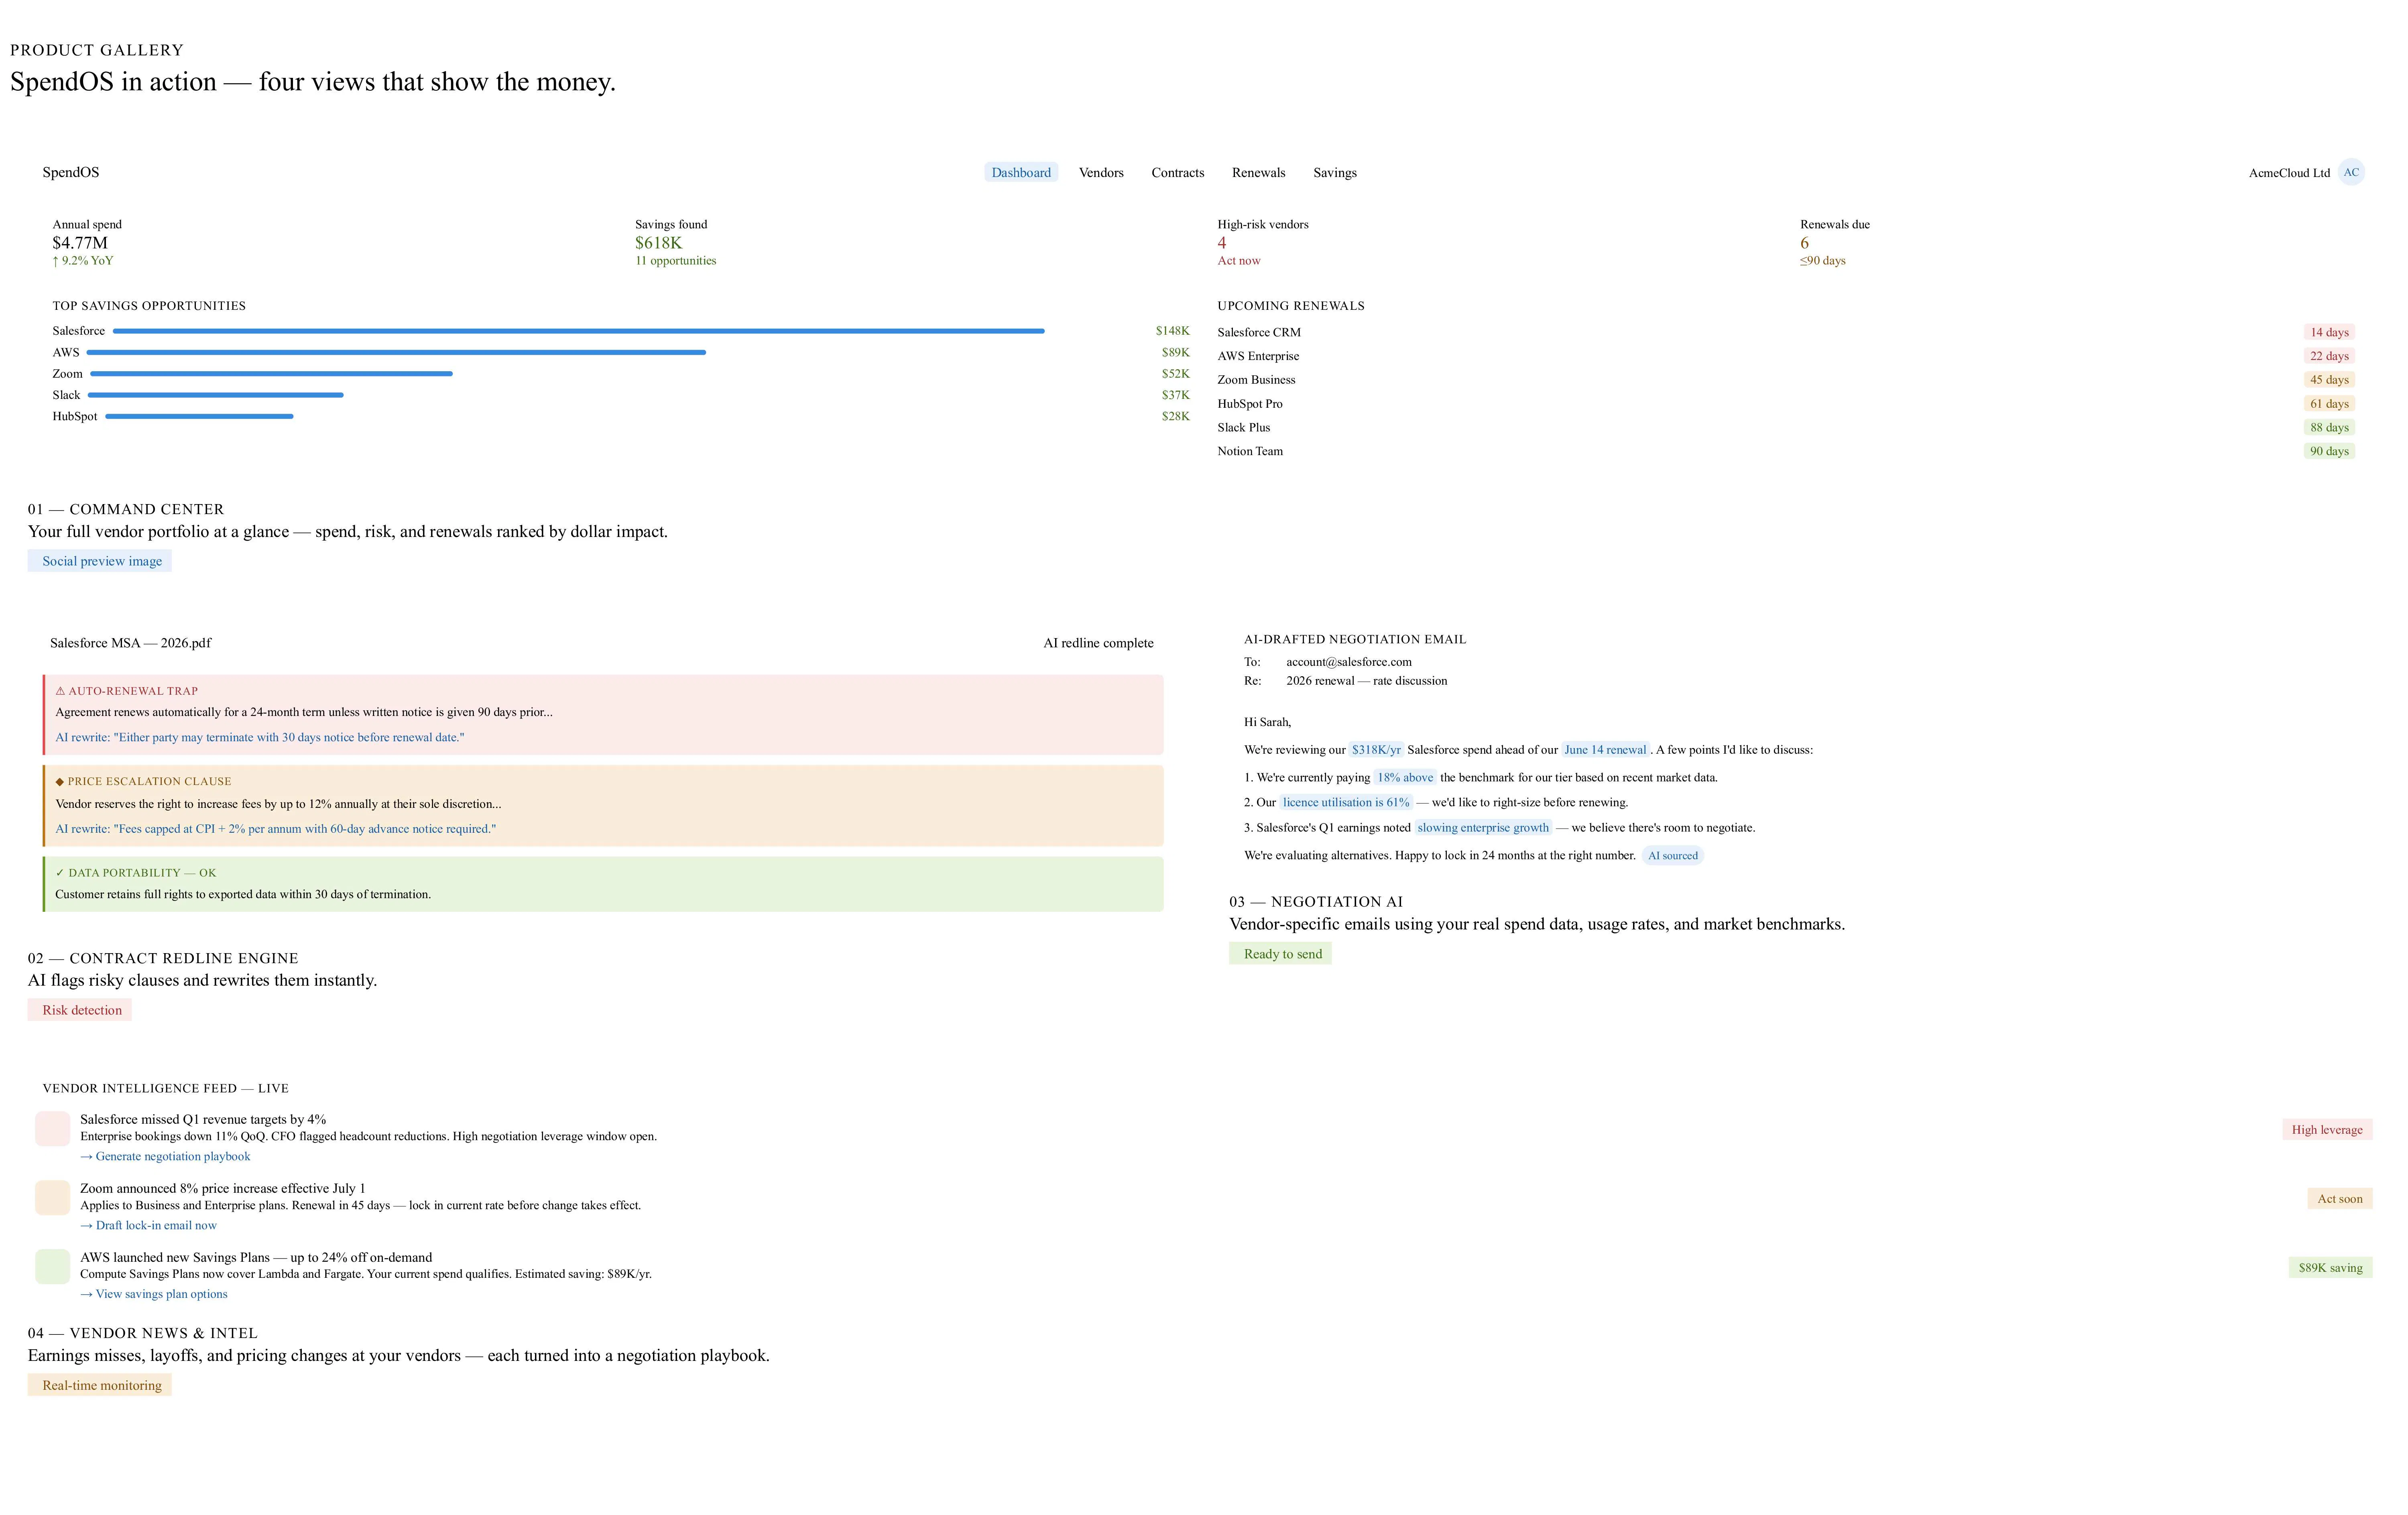Click the 14 days renewal badge
This screenshot has width=2408, height=1515.
[2329, 332]
